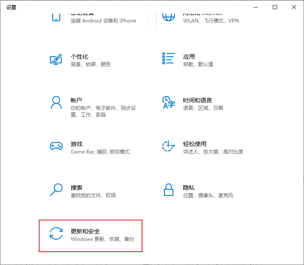
Task: Select the 更新和安全 category title
Action: point(85,231)
